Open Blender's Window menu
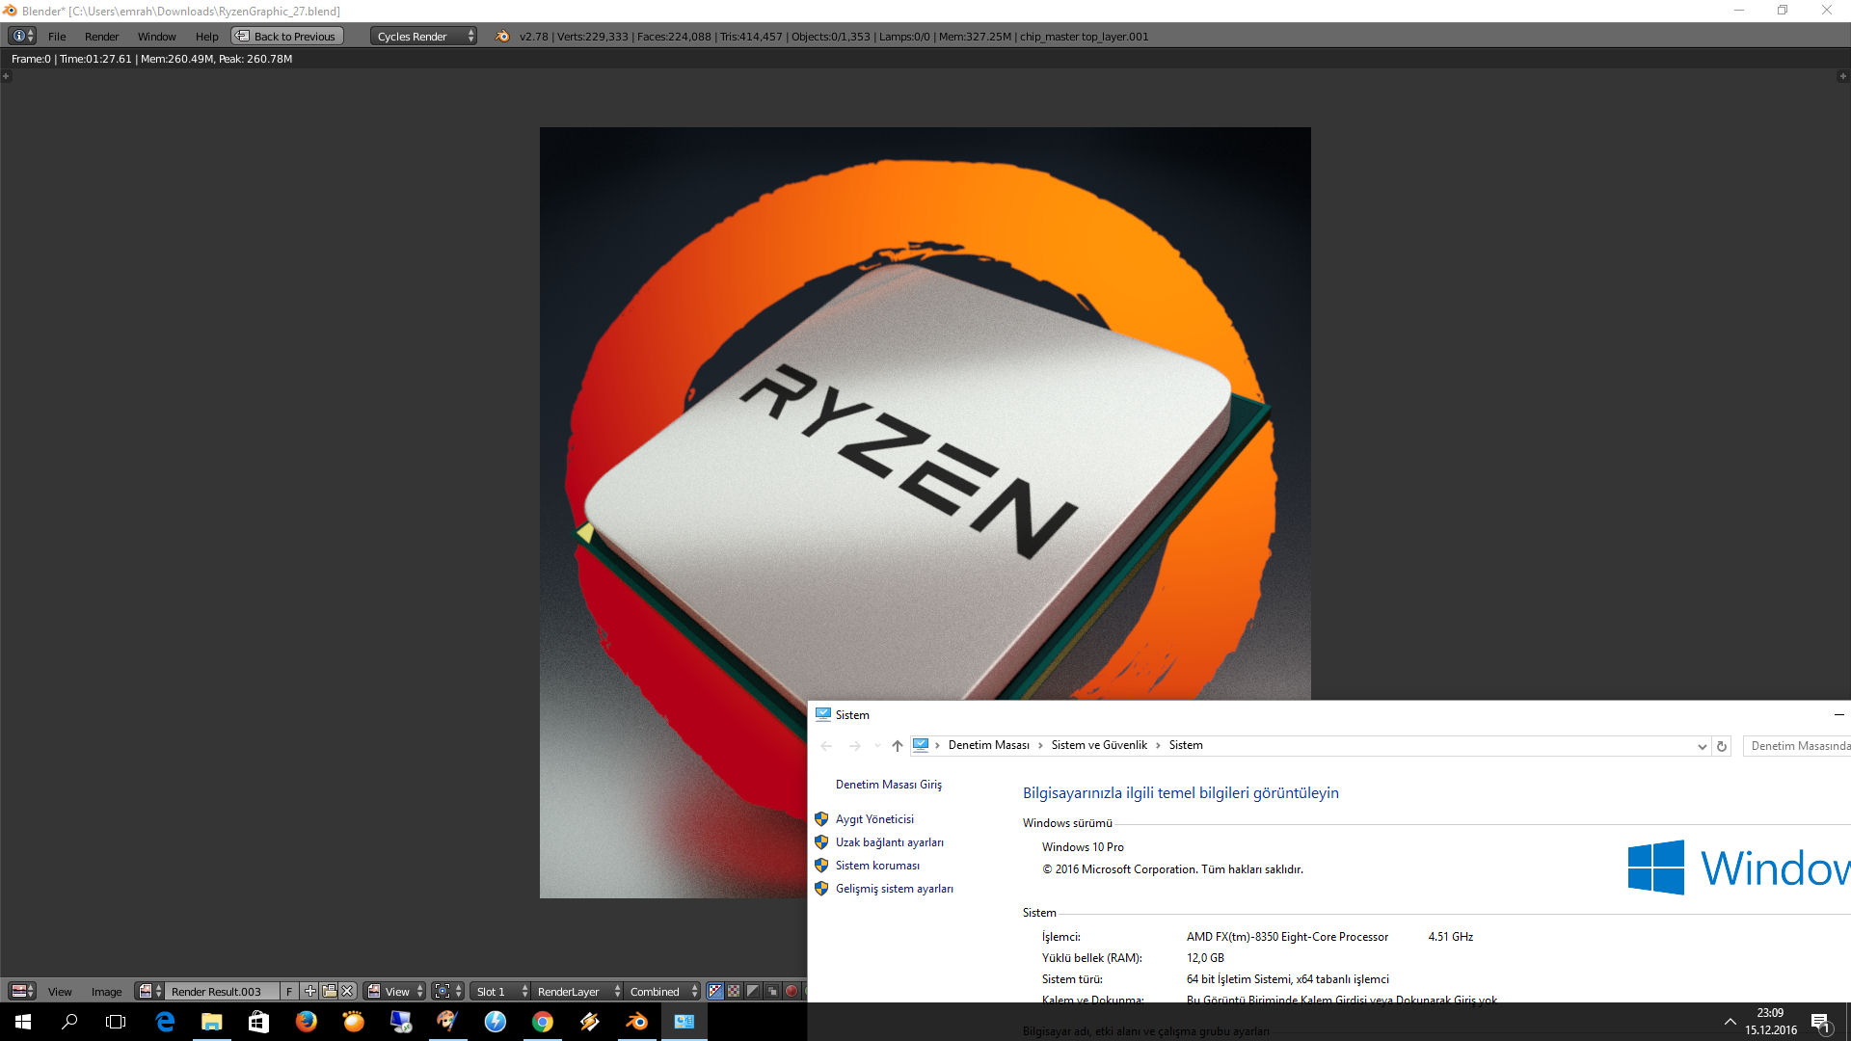Viewport: 1851px width, 1041px height. tap(156, 37)
